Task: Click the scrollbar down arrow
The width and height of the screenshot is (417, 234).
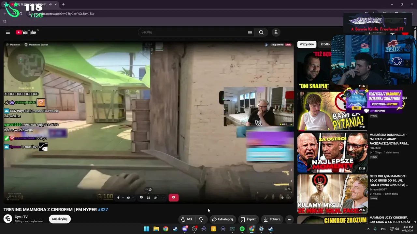Action: [415, 222]
